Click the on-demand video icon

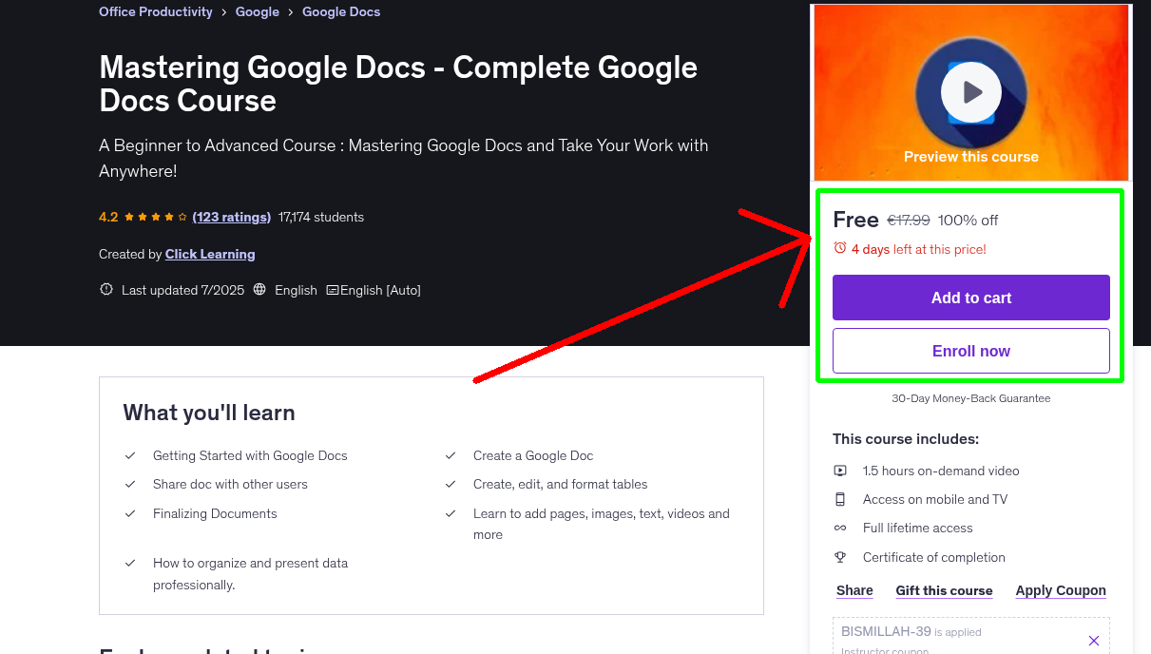(x=840, y=471)
